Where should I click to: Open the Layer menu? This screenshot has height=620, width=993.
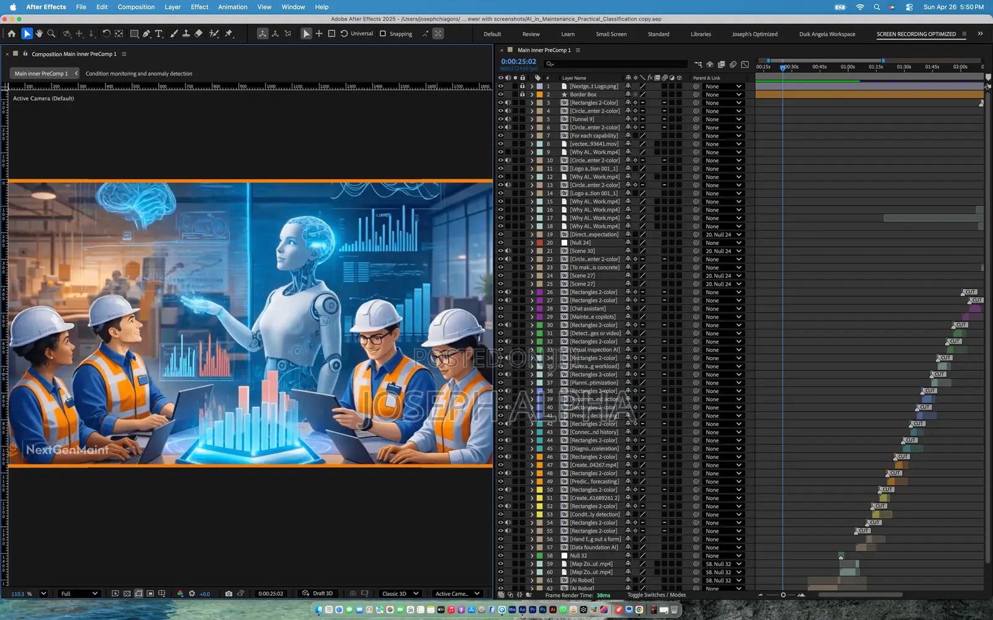click(173, 7)
